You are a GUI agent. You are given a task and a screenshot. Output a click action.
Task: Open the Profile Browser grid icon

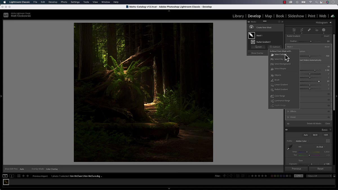point(328,141)
